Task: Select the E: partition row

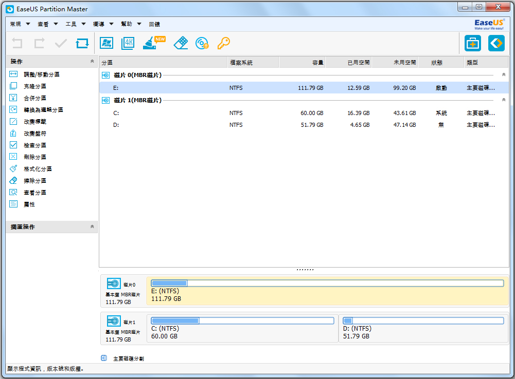Action: tap(304, 87)
